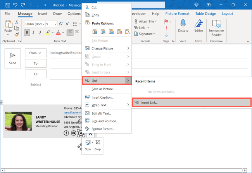Toggle Italic formatting
Image resolution: width=252 pixels, height=173 pixels.
point(34,33)
